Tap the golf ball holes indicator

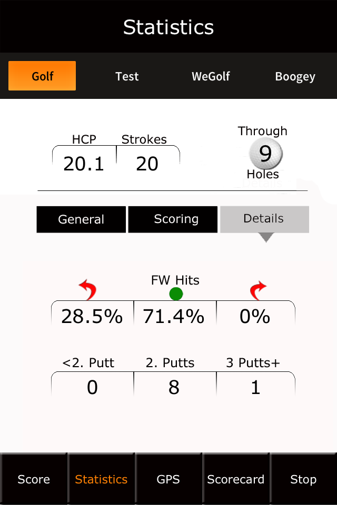click(x=266, y=154)
